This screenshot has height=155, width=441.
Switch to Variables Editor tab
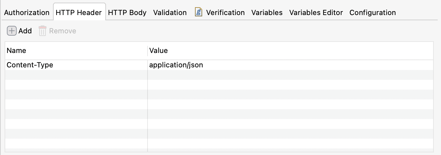[x=316, y=13]
